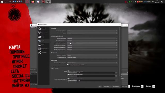Enable Mic/Aux push-to-mute checkbox
165x93 pixels.
[x=68, y=71]
